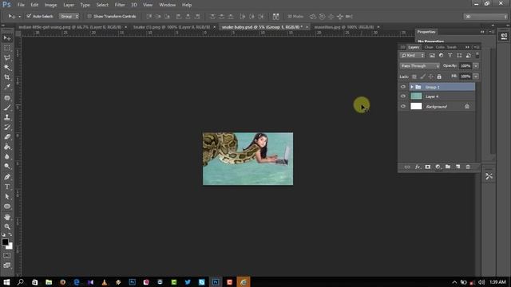Select the Path Selection tool
The width and height of the screenshot is (511, 287).
[x=7, y=197]
